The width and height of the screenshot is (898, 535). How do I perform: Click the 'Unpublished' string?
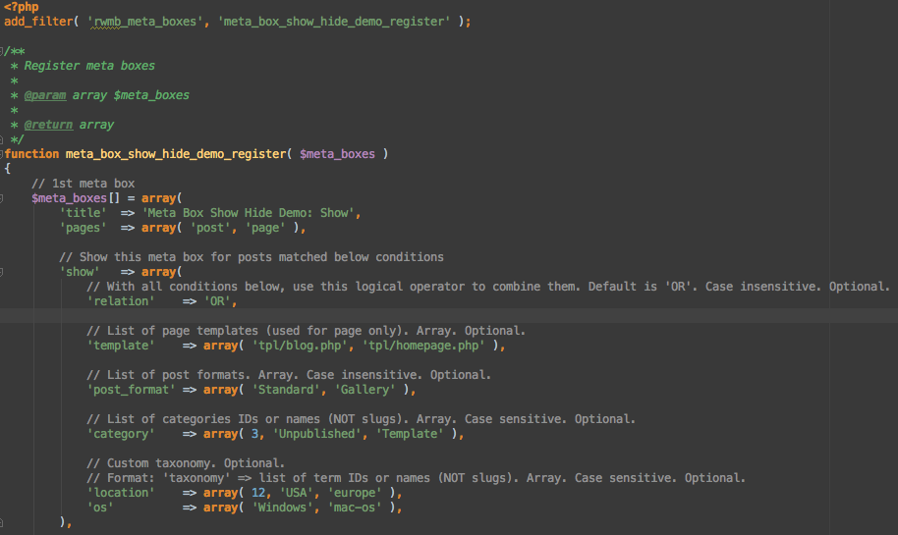click(316, 434)
